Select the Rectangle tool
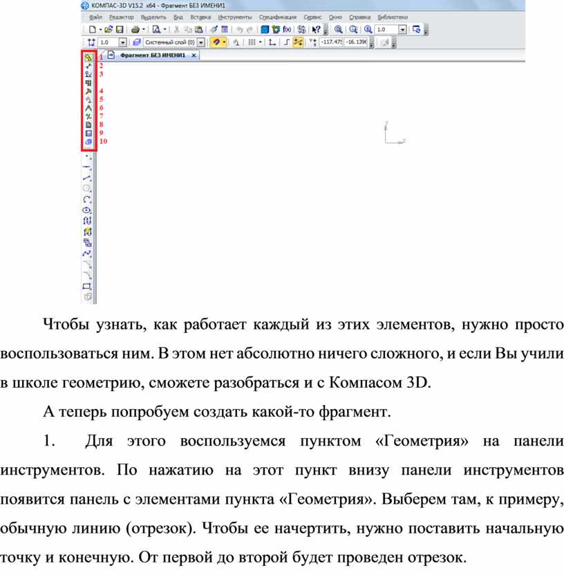 tap(87, 285)
